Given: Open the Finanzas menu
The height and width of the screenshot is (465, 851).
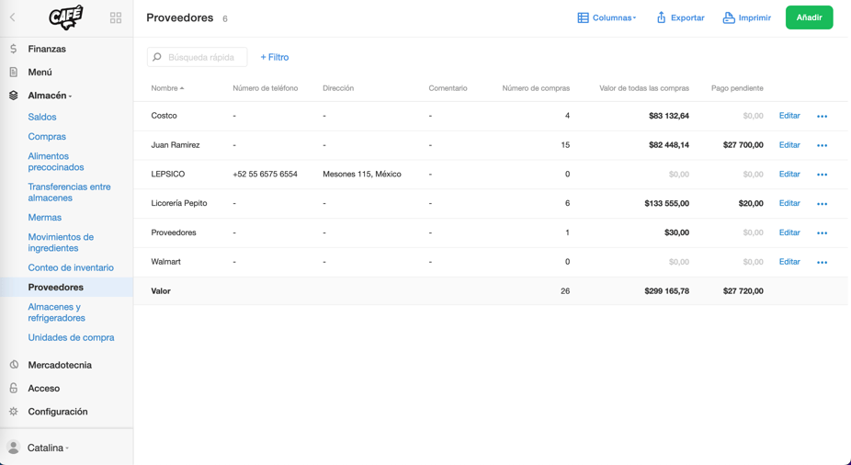Looking at the screenshot, I should (47, 49).
